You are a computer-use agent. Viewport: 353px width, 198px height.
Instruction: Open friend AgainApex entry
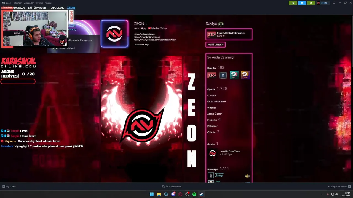click(229, 175)
